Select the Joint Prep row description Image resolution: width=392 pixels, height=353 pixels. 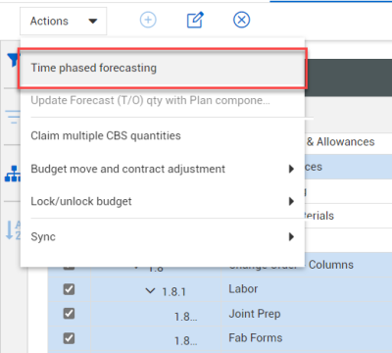coord(255,314)
